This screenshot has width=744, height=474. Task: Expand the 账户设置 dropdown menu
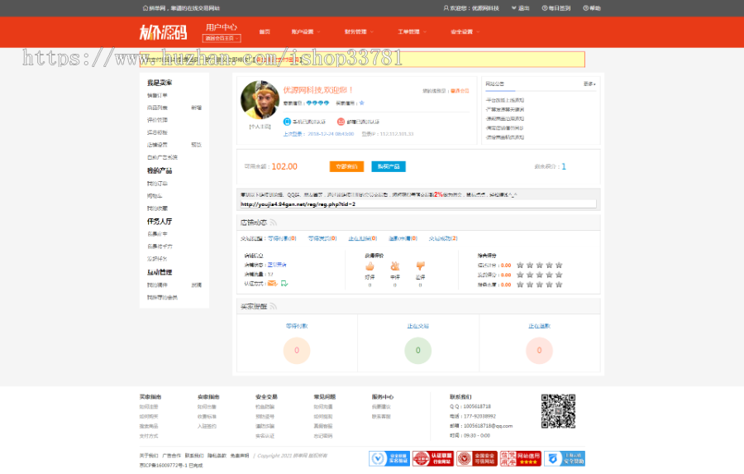point(305,32)
